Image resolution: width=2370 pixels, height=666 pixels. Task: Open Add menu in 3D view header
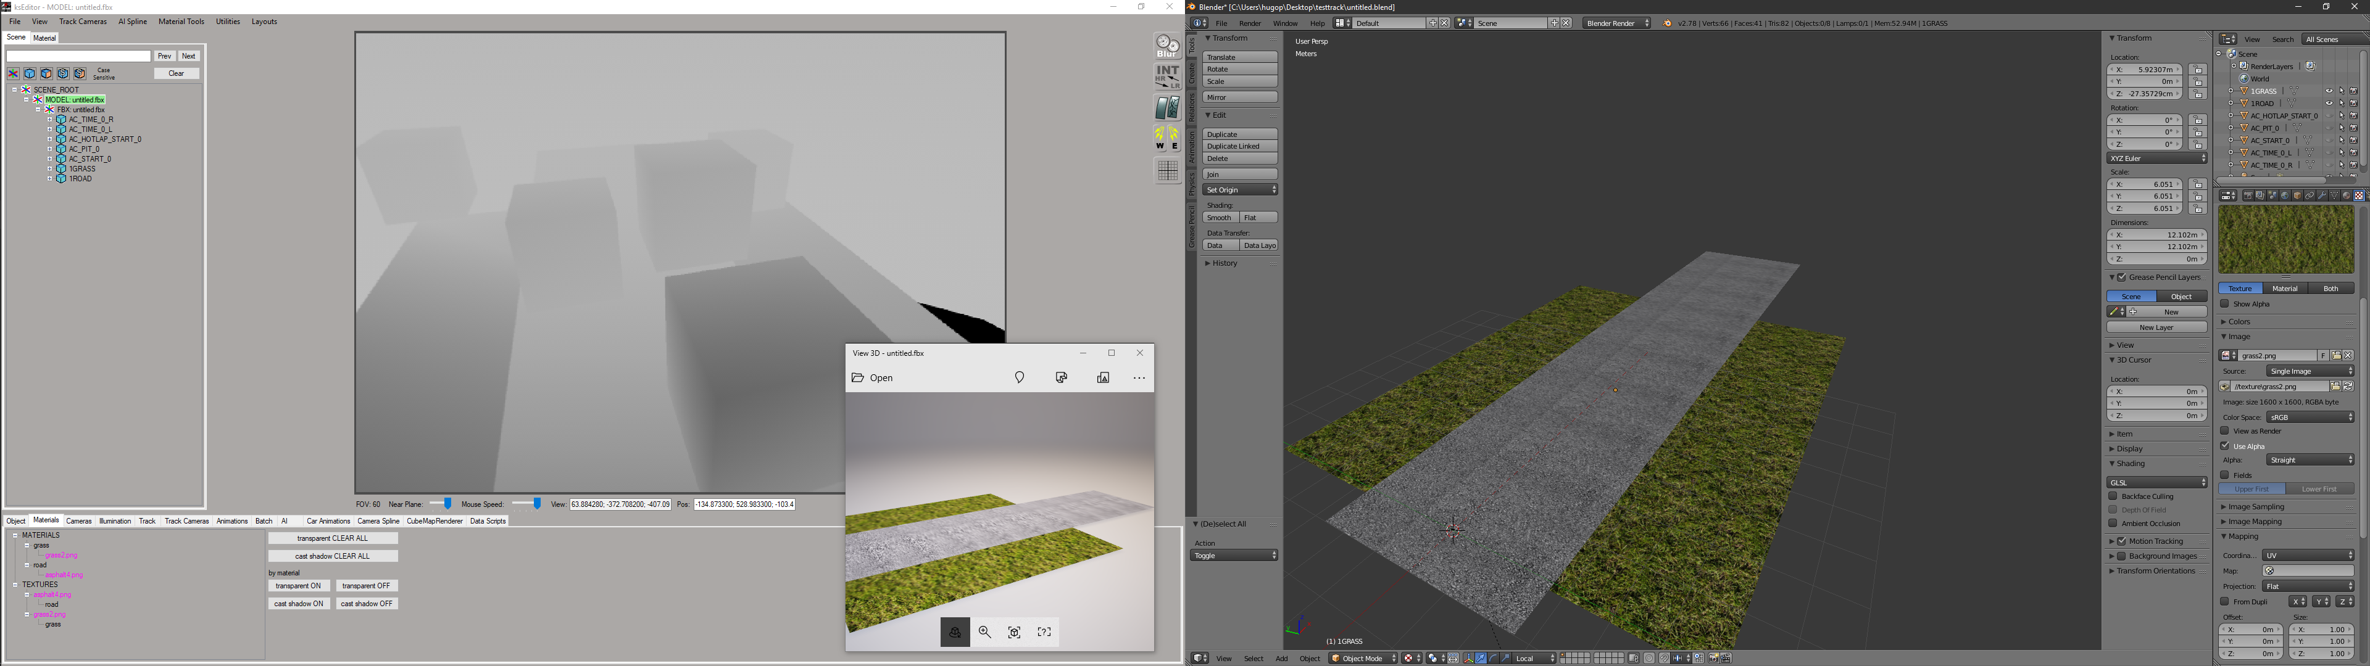1282,658
